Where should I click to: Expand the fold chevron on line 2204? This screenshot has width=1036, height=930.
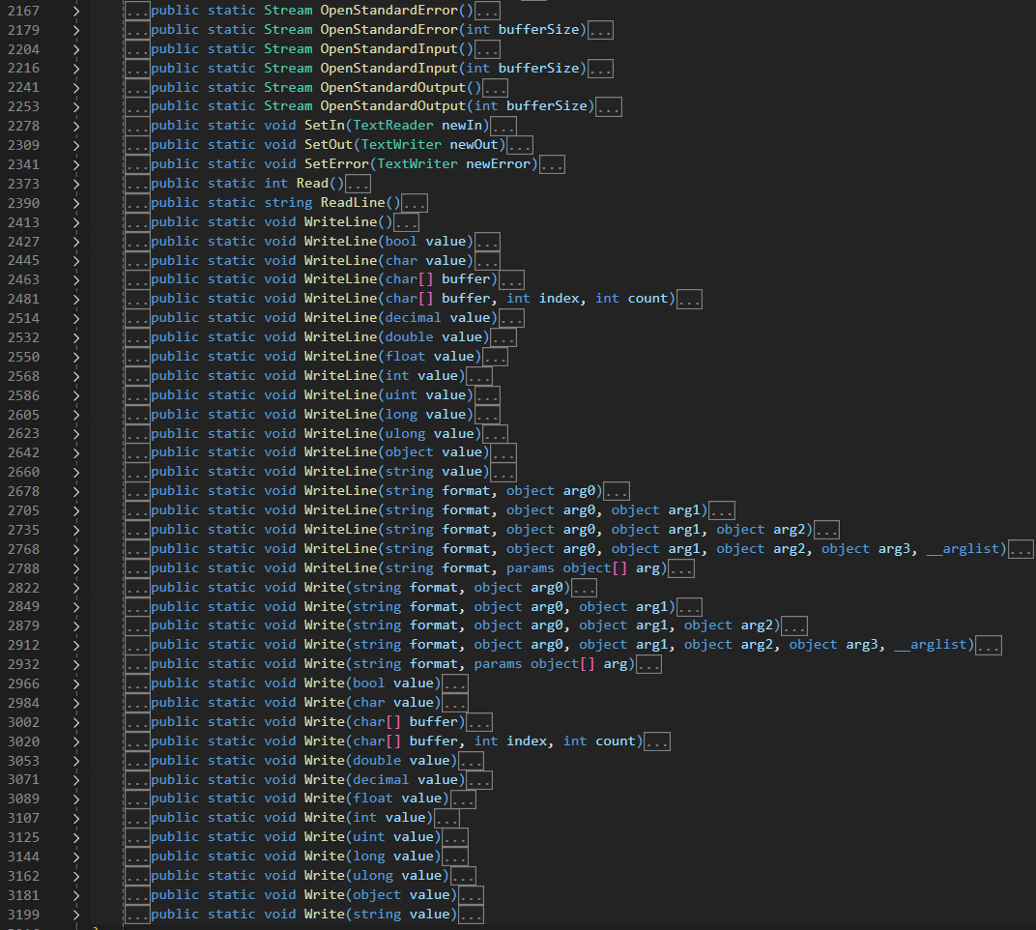76,49
